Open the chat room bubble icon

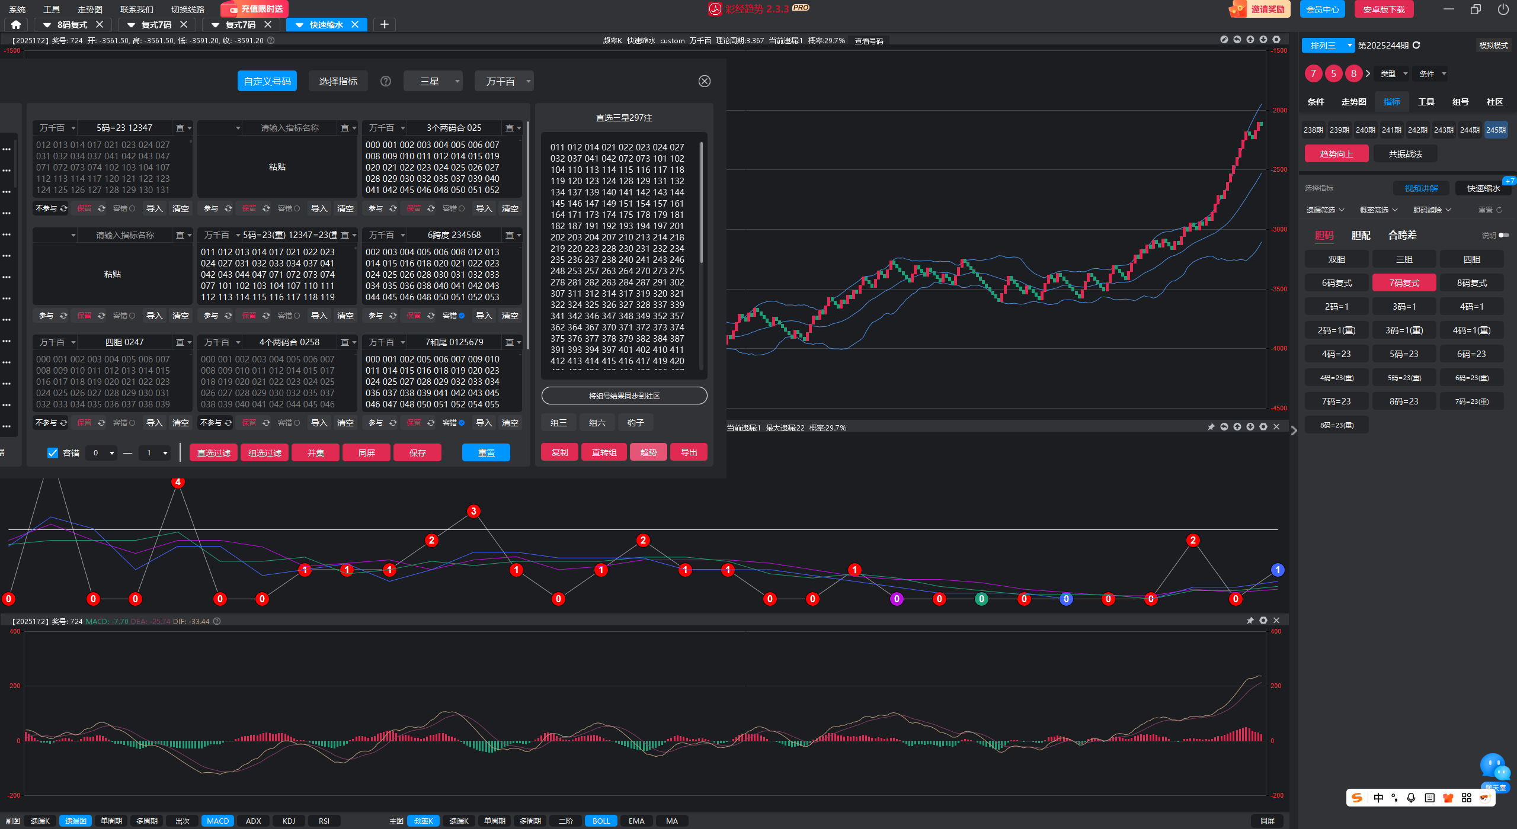pyautogui.click(x=1493, y=766)
